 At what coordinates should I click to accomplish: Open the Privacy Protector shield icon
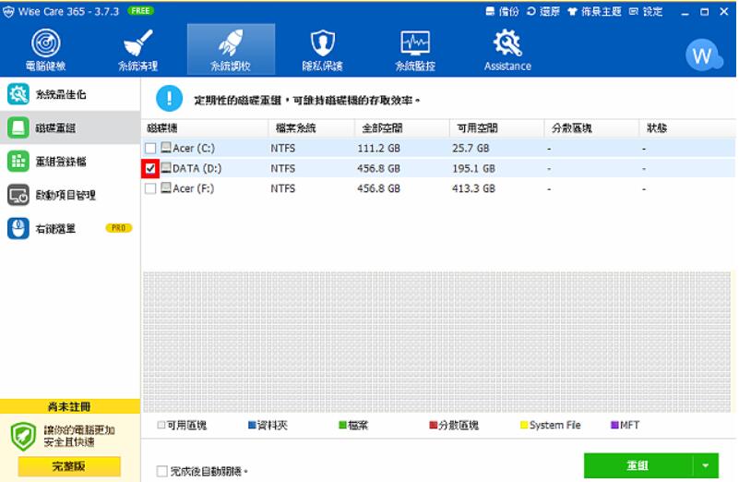(323, 42)
